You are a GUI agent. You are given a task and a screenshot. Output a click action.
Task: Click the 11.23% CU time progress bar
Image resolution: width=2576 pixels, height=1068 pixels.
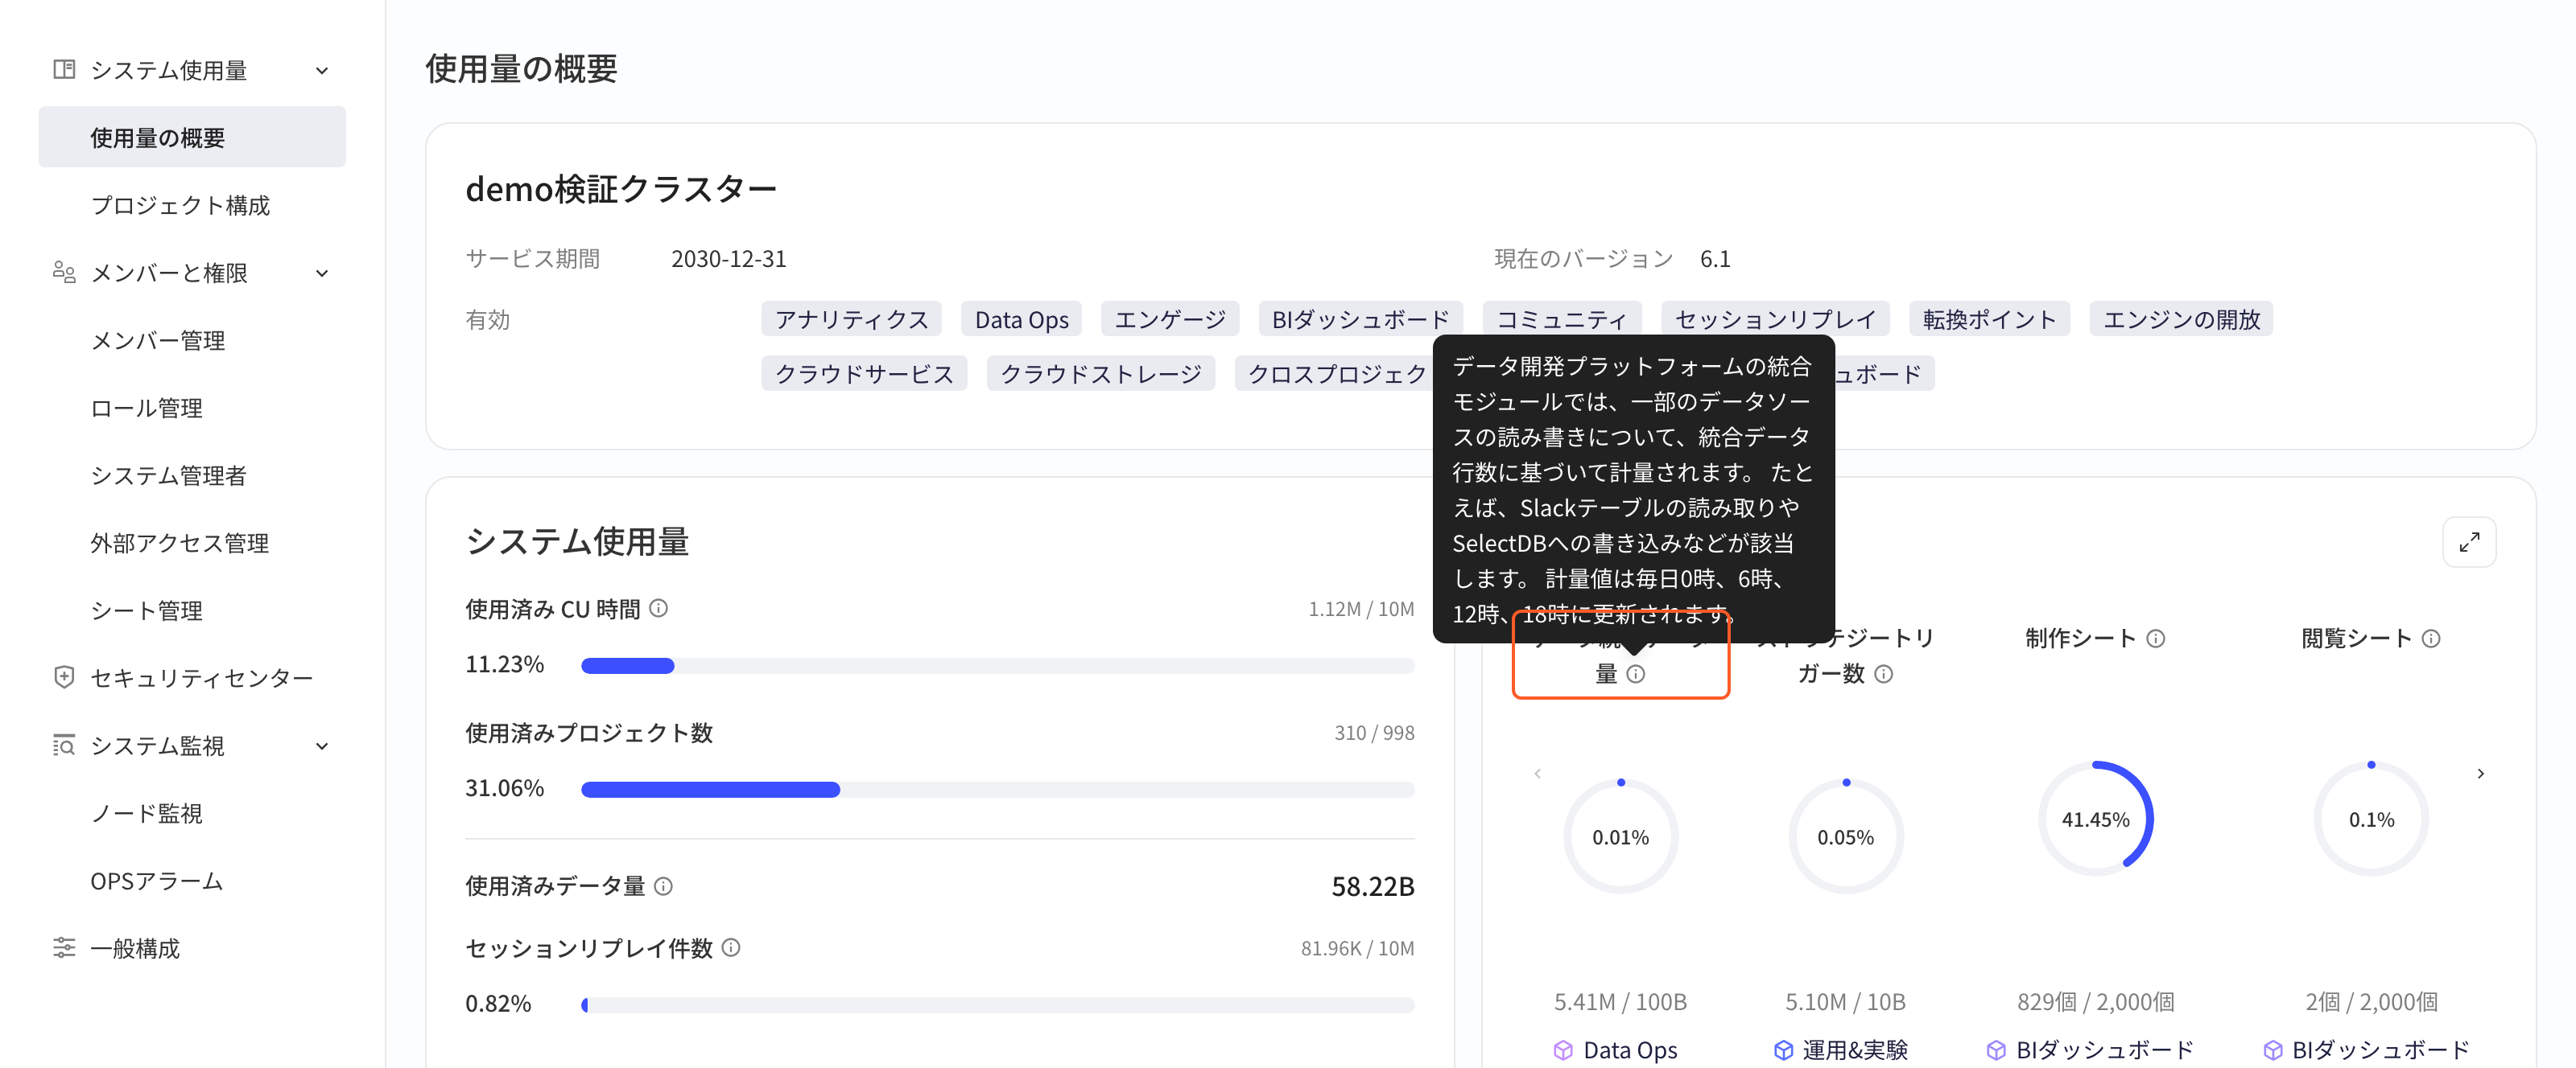tap(997, 665)
